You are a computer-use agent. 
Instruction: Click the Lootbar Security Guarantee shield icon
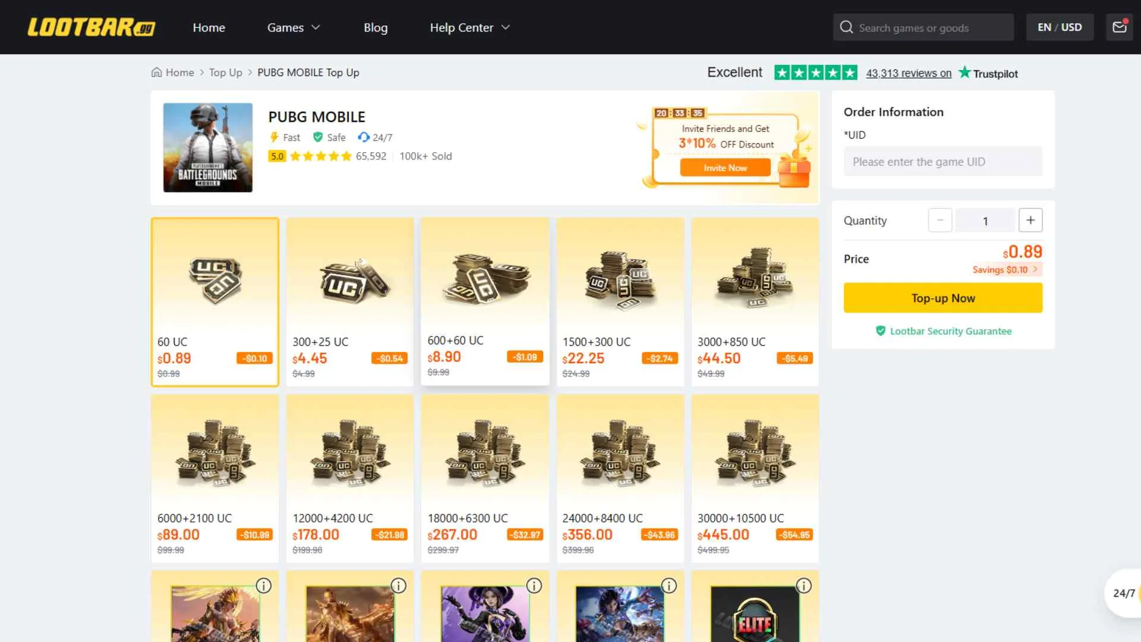coord(881,331)
